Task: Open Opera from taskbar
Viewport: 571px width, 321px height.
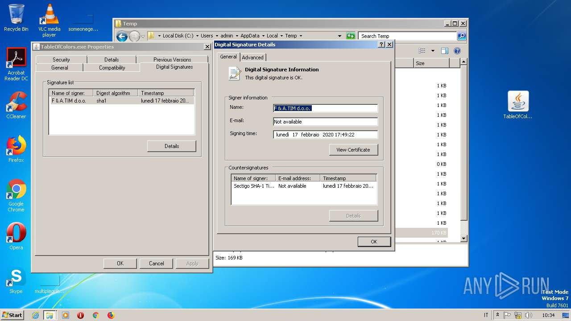Action: (81, 315)
